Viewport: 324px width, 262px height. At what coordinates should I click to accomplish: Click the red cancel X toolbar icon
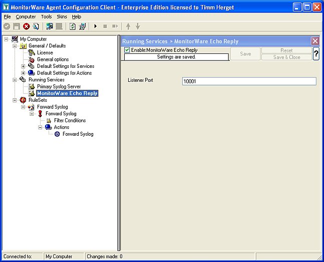[x=27, y=26]
